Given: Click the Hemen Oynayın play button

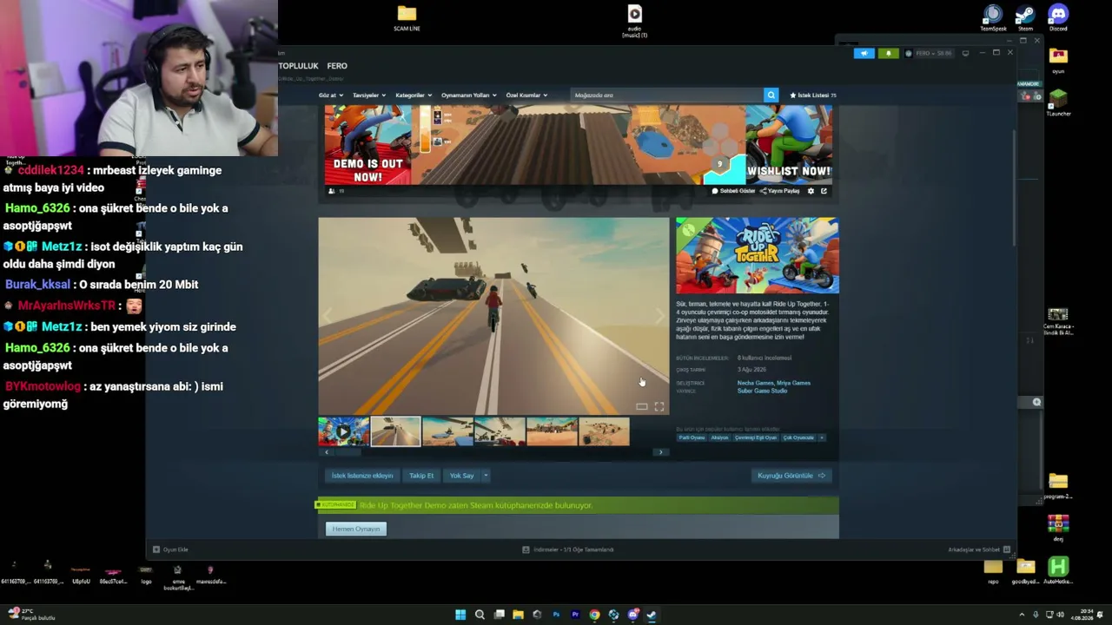Looking at the screenshot, I should click(356, 529).
